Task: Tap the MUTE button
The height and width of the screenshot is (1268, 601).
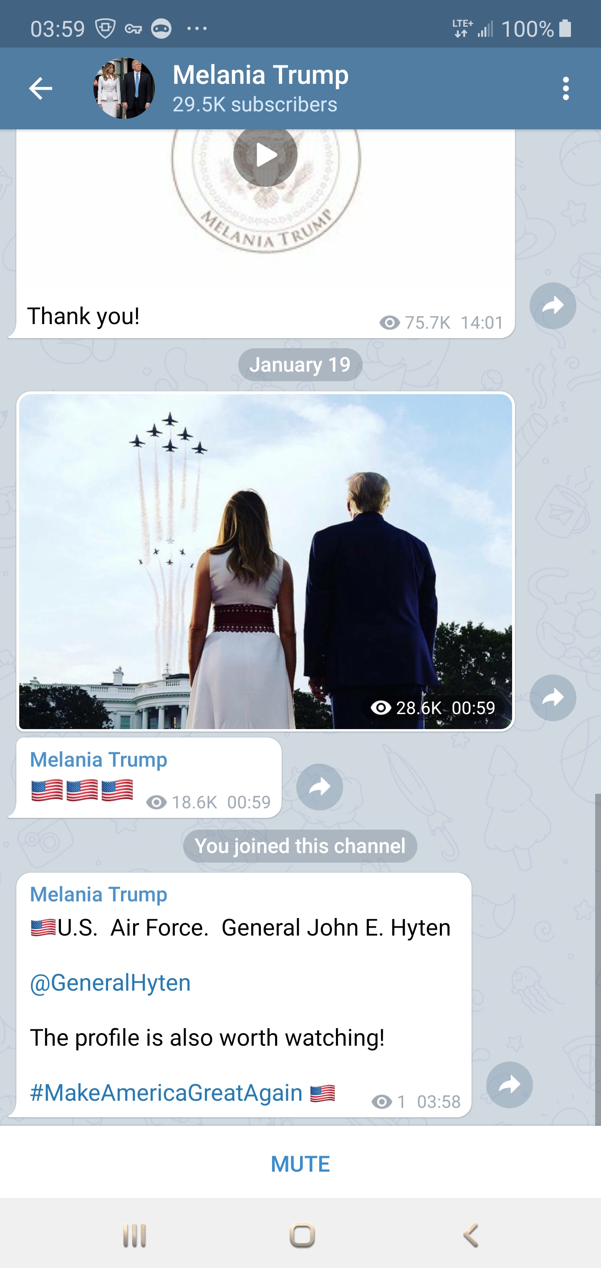Action: (300, 1164)
